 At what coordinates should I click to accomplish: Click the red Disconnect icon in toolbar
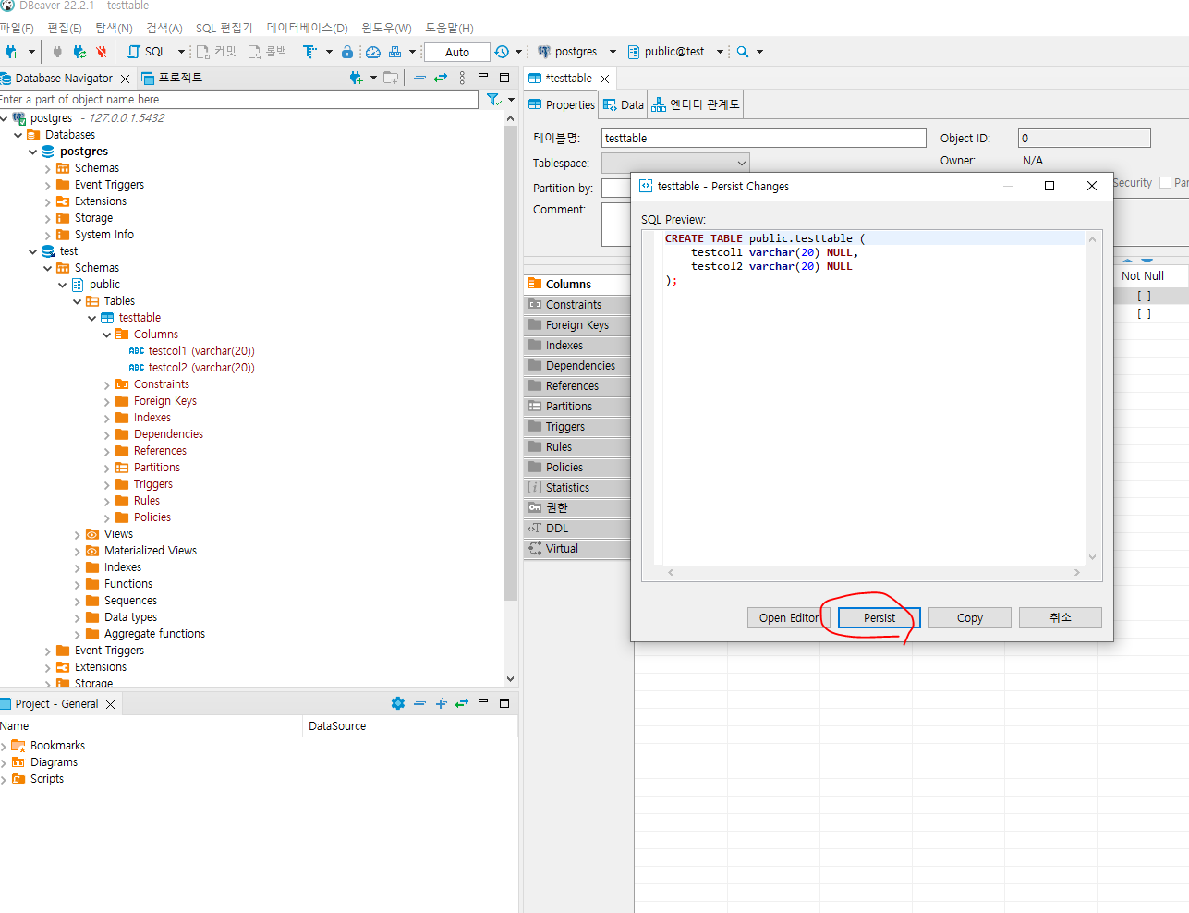click(x=102, y=52)
